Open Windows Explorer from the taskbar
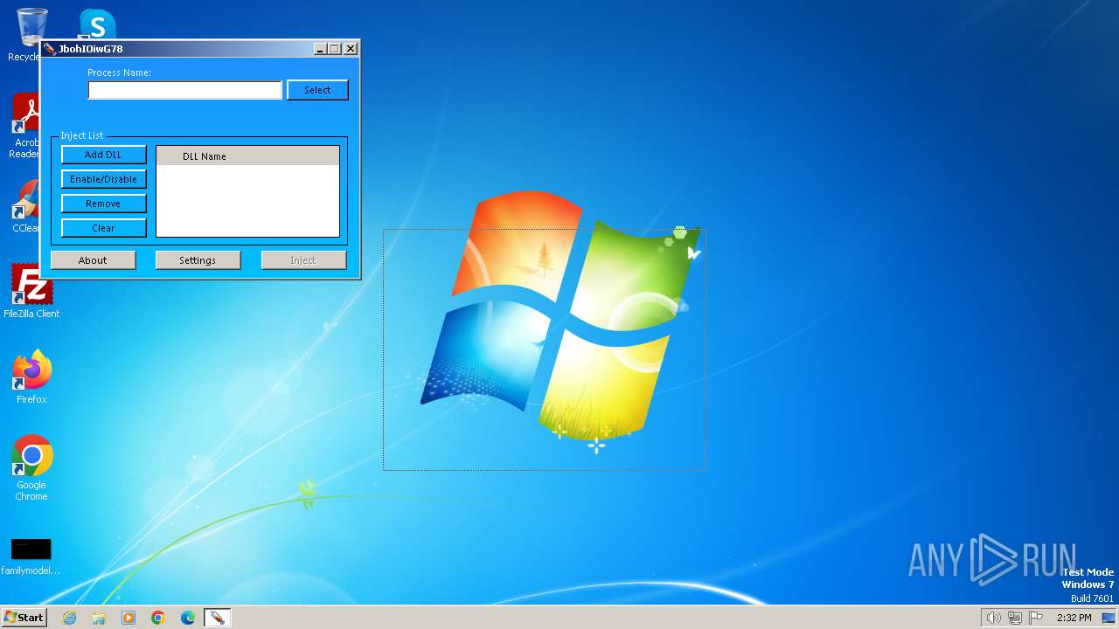This screenshot has width=1119, height=629. point(99,618)
